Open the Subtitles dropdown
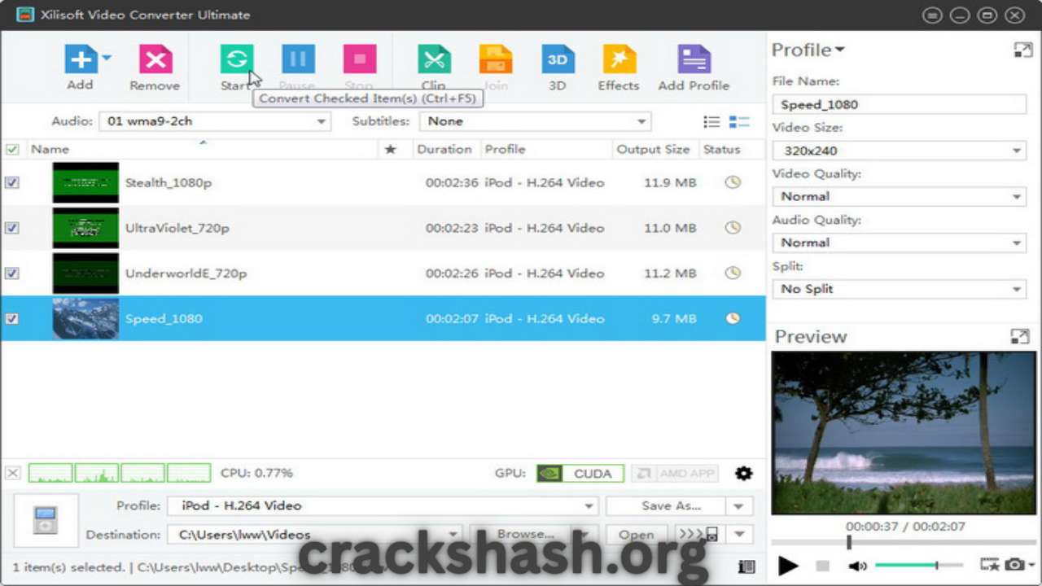The width and height of the screenshot is (1042, 586). [535, 121]
